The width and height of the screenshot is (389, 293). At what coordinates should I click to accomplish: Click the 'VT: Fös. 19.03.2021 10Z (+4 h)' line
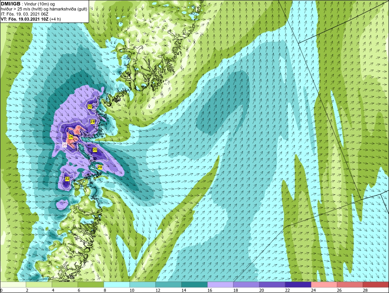pos(31,19)
